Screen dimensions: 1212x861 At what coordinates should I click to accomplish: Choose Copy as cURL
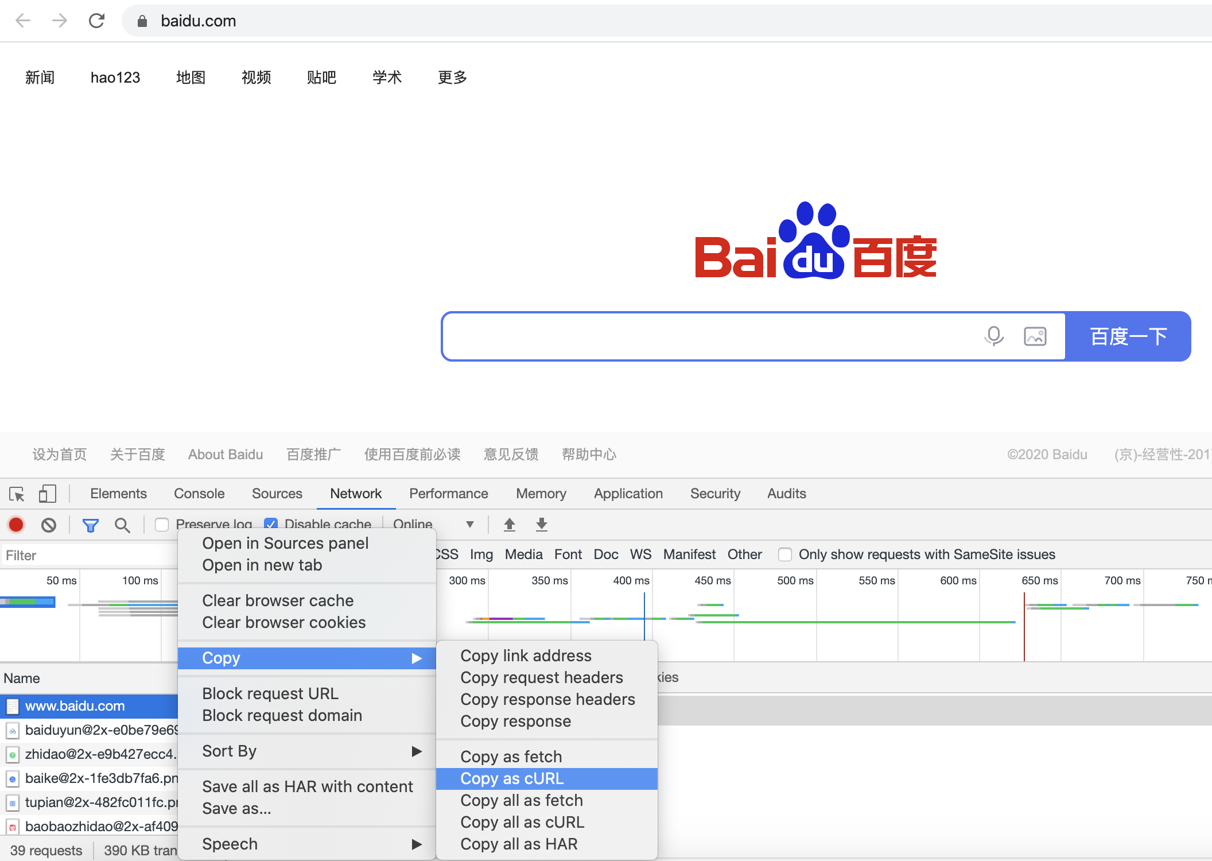tap(547, 779)
